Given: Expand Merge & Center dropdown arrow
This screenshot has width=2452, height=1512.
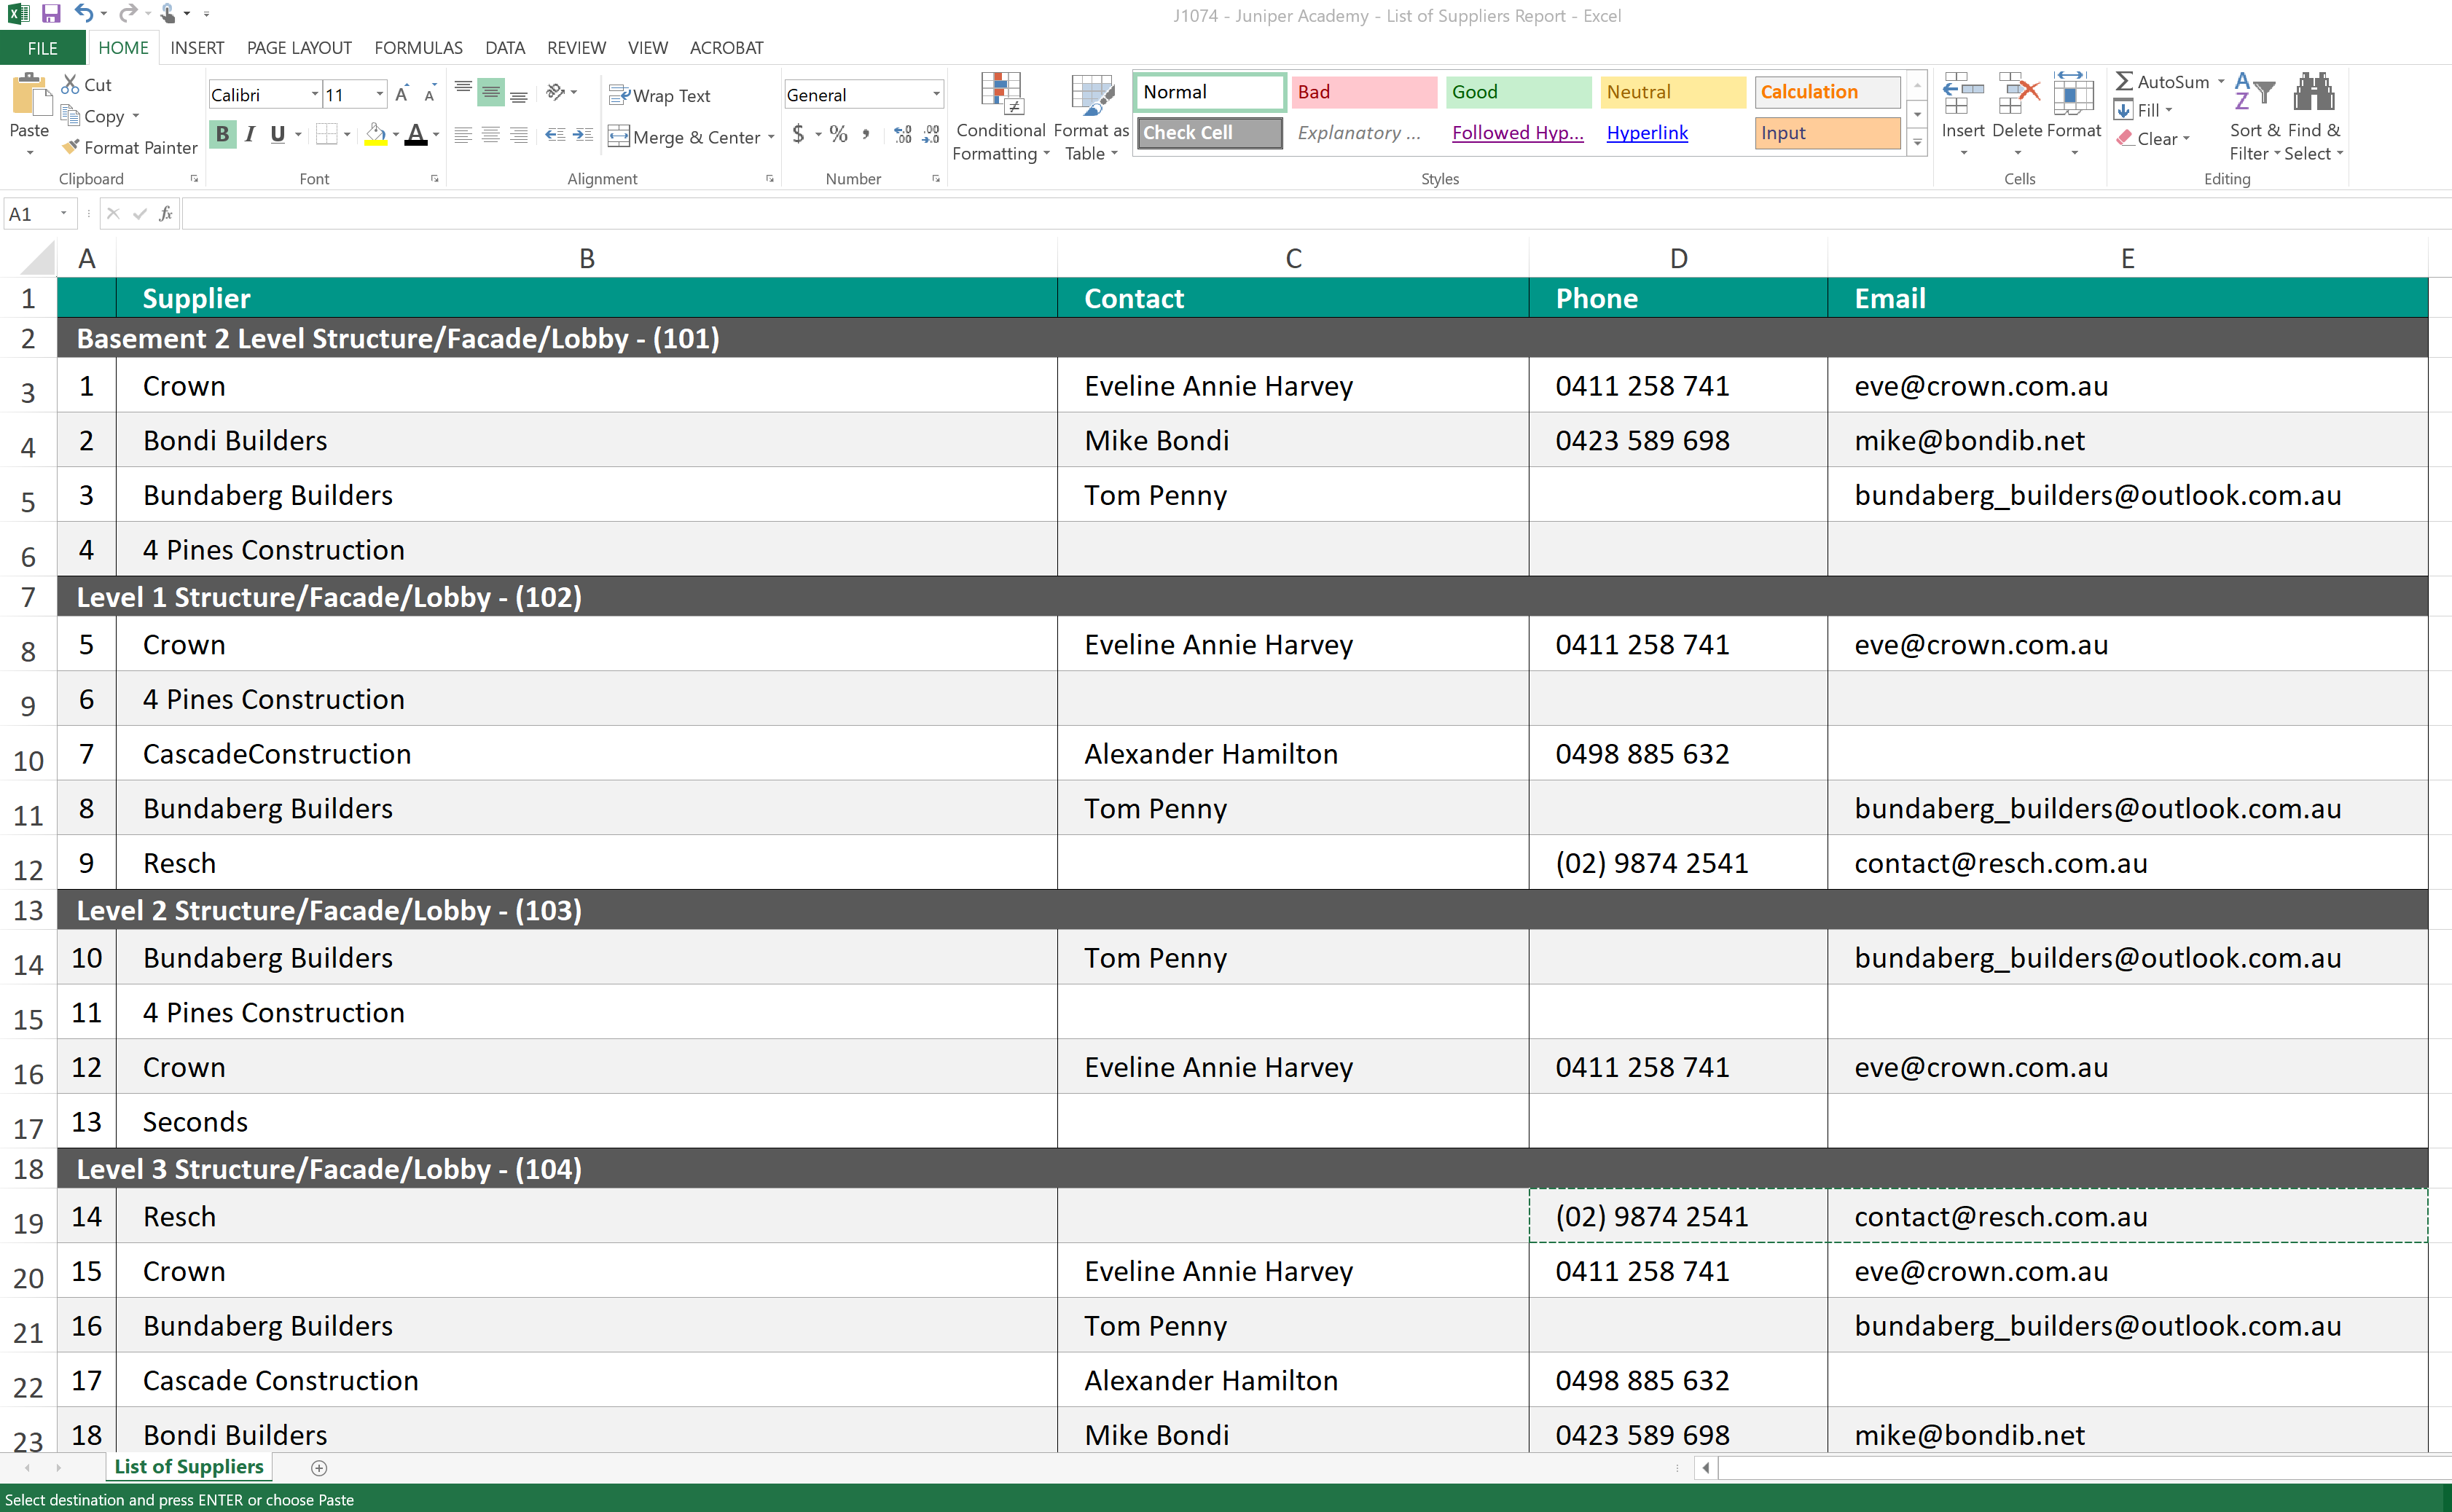Looking at the screenshot, I should pyautogui.click(x=771, y=137).
